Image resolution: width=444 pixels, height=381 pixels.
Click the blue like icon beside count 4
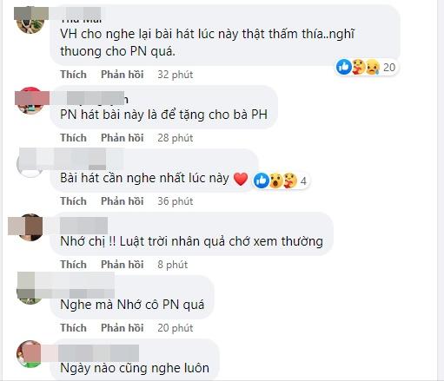click(262, 181)
